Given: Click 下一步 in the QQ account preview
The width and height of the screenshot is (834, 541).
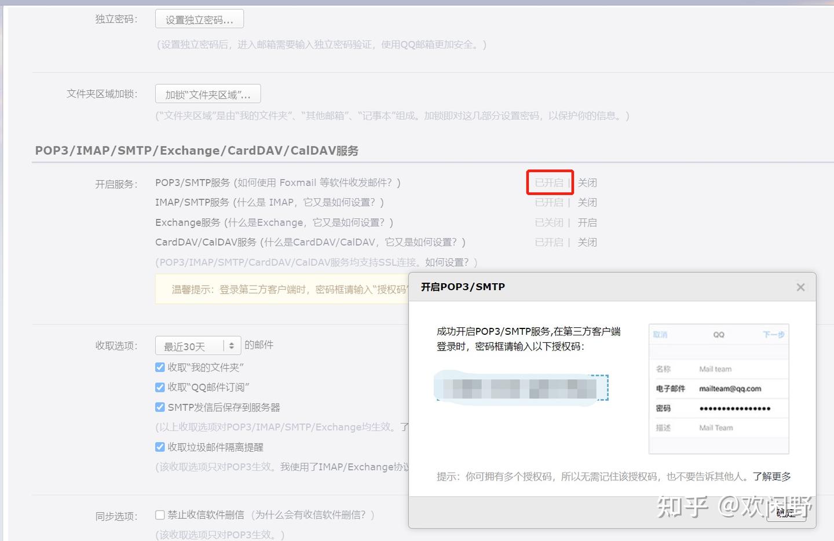Looking at the screenshot, I should pyautogui.click(x=773, y=334).
